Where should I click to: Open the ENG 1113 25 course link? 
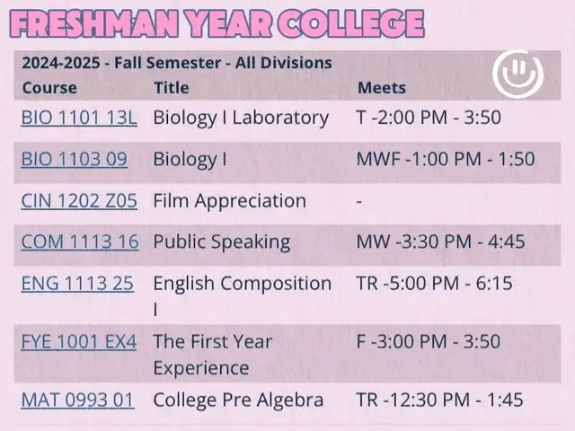(77, 284)
